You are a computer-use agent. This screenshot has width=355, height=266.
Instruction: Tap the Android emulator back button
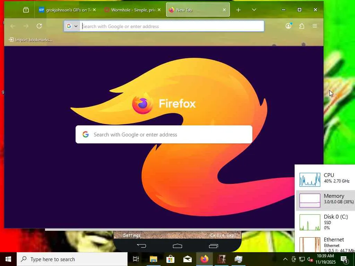coord(142,246)
